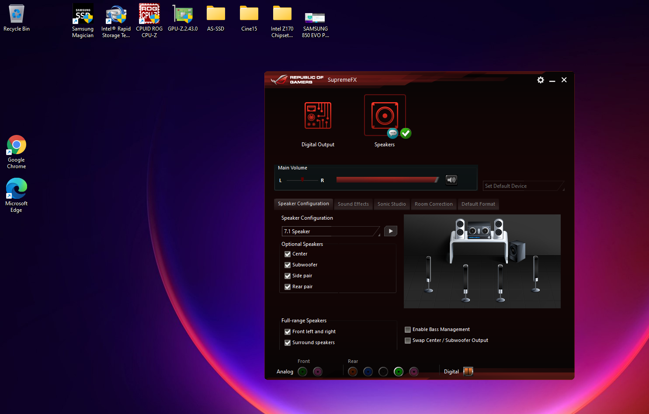Image resolution: width=649 pixels, height=414 pixels.
Task: Uncheck the Subwoofer option
Action: (288, 265)
